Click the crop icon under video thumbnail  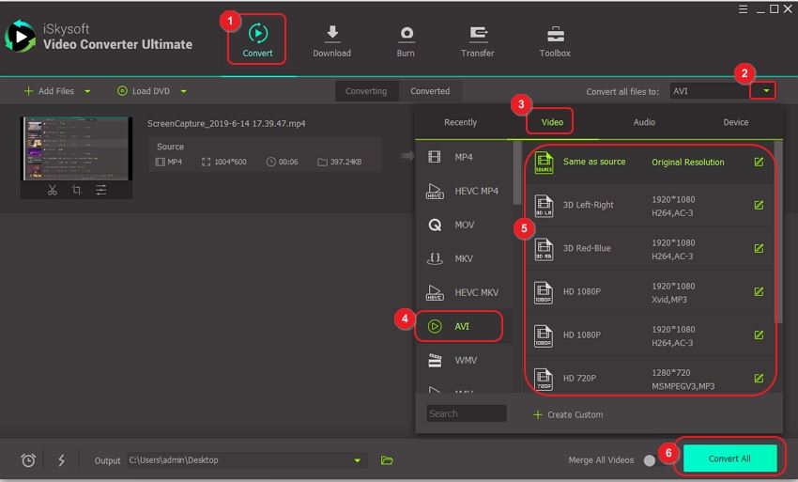(x=76, y=190)
